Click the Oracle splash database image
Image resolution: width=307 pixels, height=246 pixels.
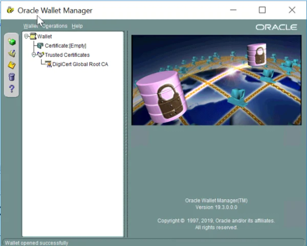click(x=217, y=80)
